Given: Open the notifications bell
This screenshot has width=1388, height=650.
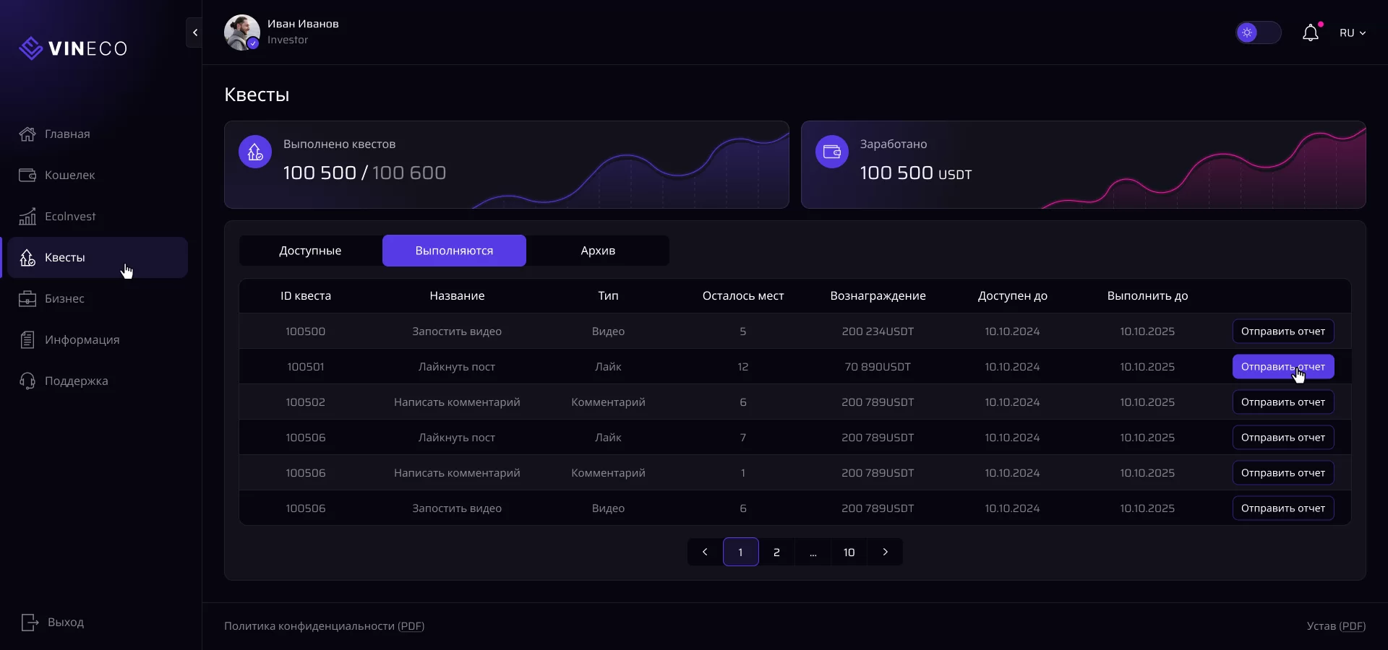Looking at the screenshot, I should click(x=1310, y=33).
